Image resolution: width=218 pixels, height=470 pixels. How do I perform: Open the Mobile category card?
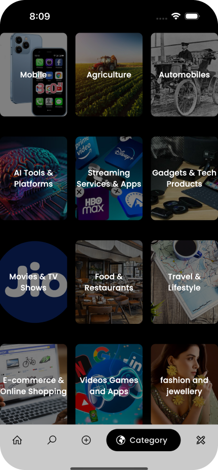click(x=33, y=75)
